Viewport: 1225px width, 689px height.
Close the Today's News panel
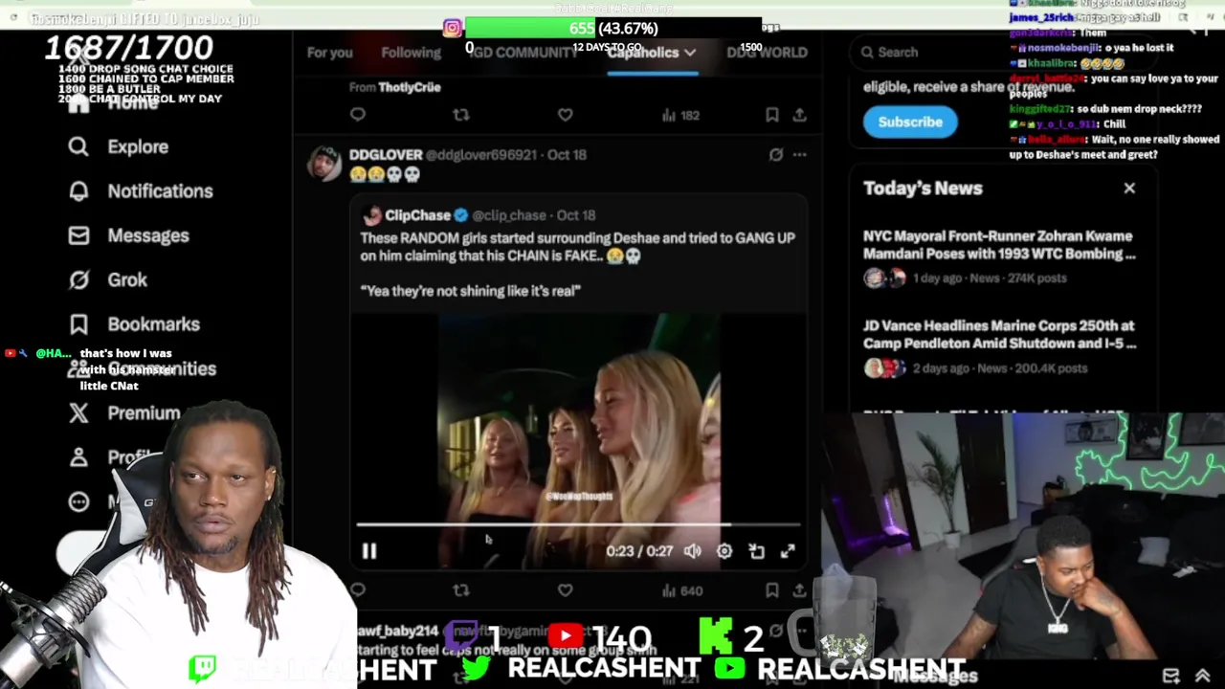[x=1129, y=189]
